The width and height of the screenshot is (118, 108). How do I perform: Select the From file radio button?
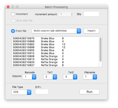[x=13, y=31]
